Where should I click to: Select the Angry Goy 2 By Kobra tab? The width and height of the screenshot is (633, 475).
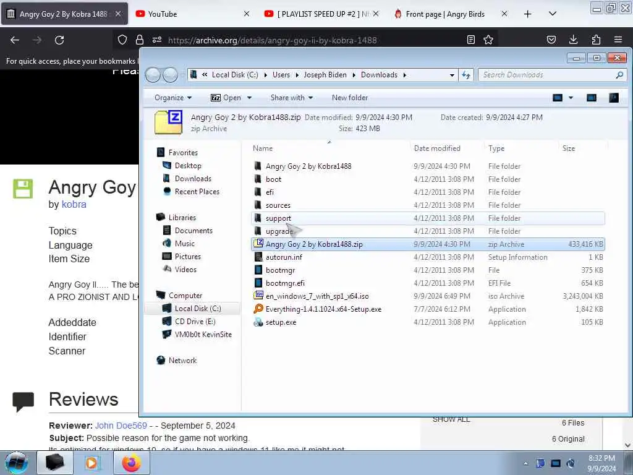click(x=64, y=14)
